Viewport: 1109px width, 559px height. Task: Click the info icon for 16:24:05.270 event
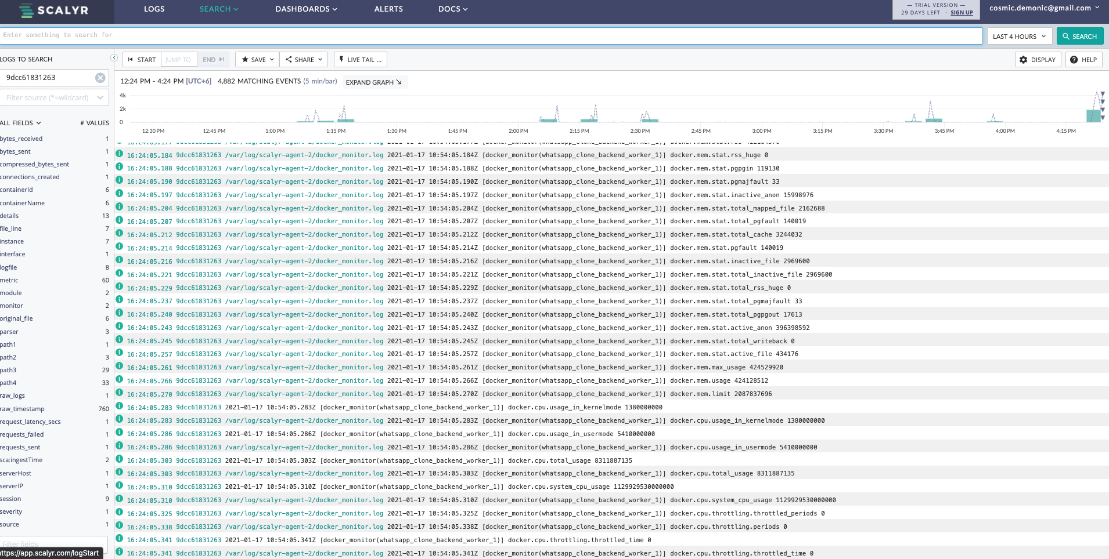120,393
